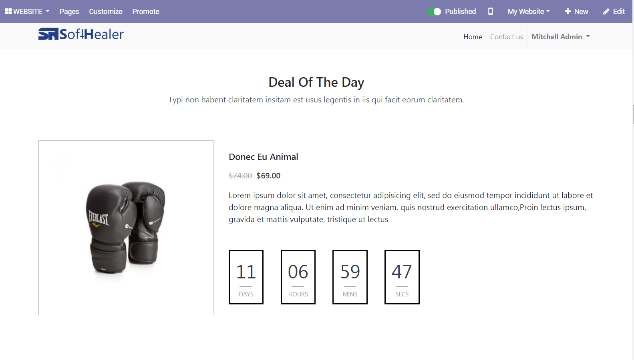Click the mobile preview phone icon
This screenshot has height=360, width=634.
(x=490, y=11)
